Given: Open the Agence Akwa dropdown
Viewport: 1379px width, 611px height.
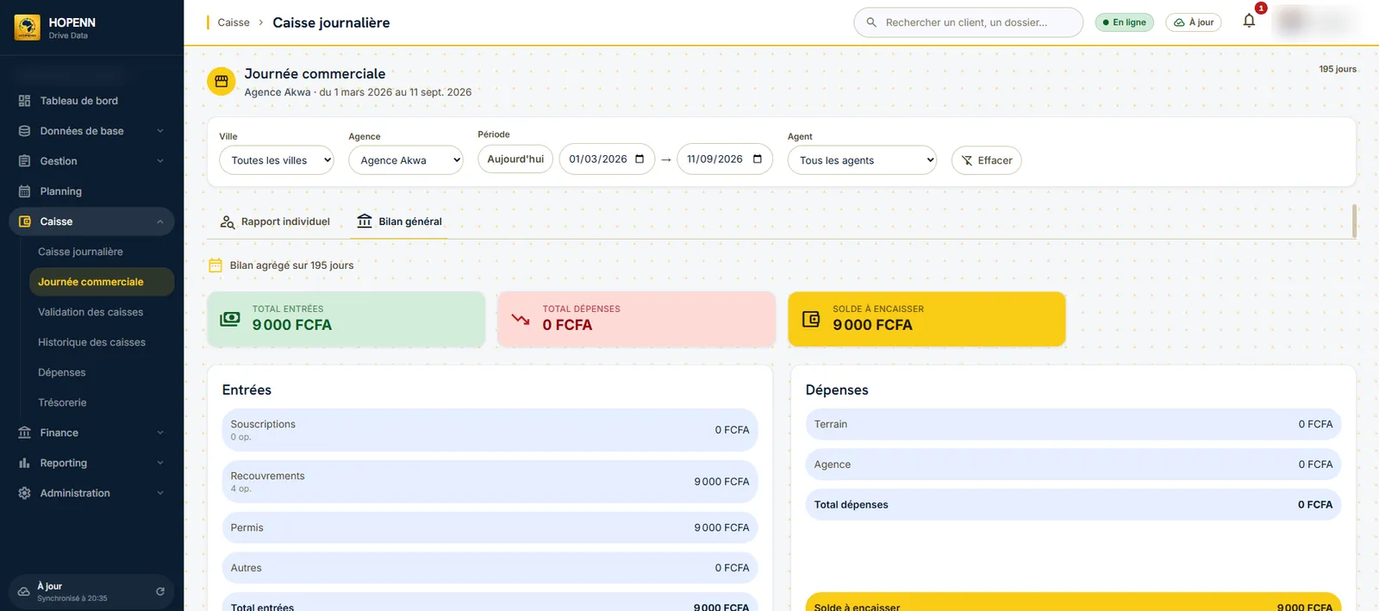Looking at the screenshot, I should pyautogui.click(x=406, y=160).
